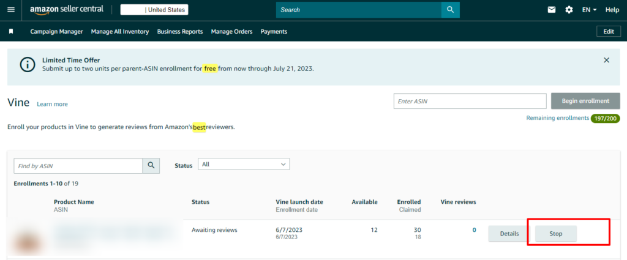The height and width of the screenshot is (260, 627).
Task: Open the Status filter dropdown
Action: (x=244, y=165)
